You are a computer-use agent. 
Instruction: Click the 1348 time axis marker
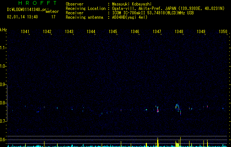click(179, 32)
